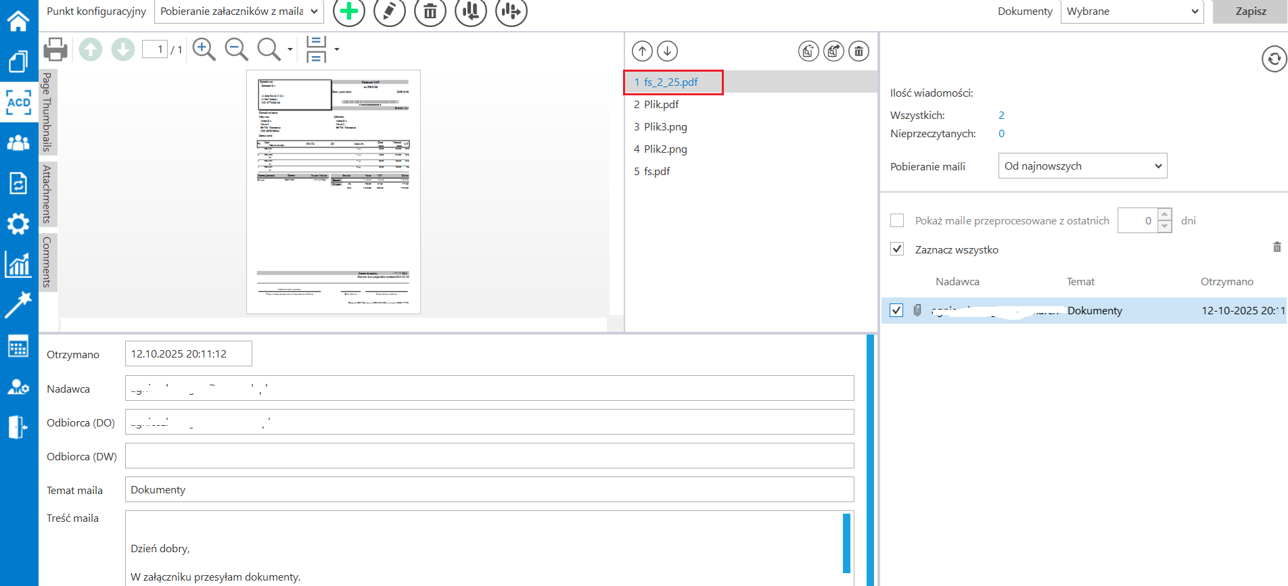This screenshot has height=586, width=1288.
Task: Click the bars icon with left arrow
Action: coord(471,11)
